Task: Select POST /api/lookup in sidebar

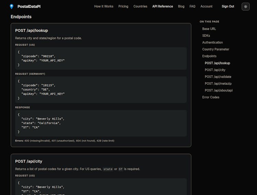Action: tap(217, 63)
